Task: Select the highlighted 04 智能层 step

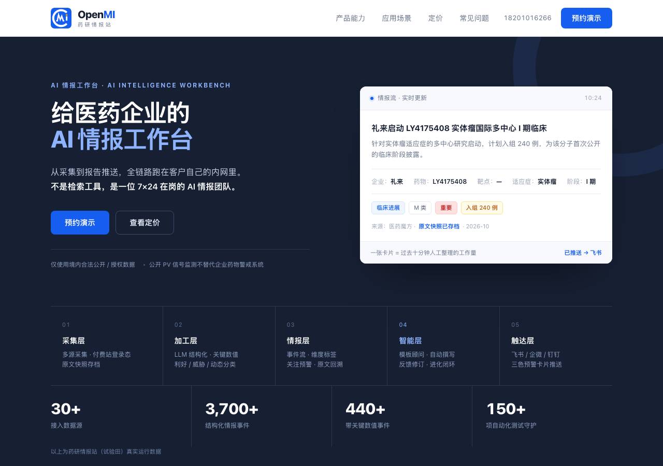Action: [x=443, y=346]
